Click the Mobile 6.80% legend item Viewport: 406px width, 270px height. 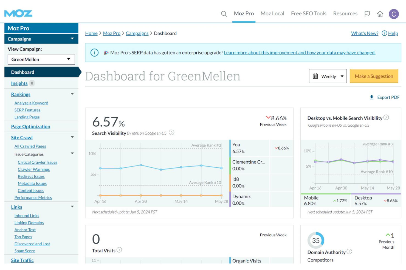325,201
